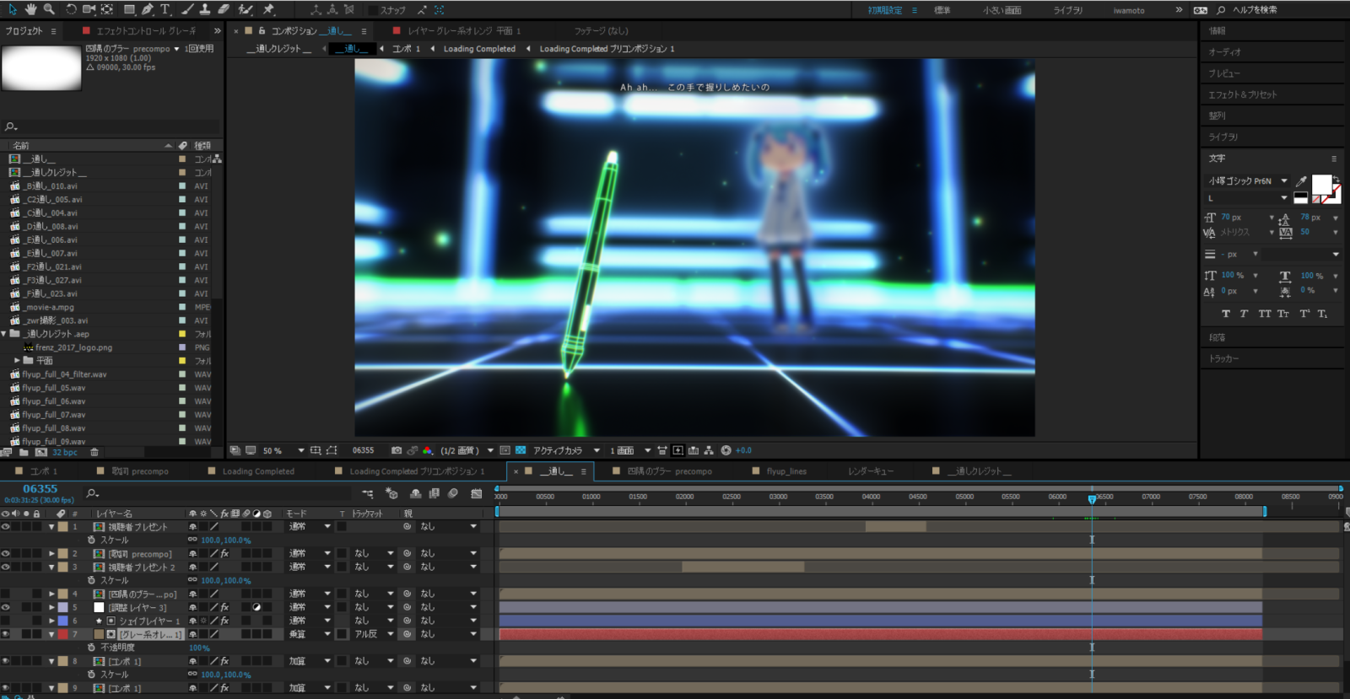
Task: Select the Zoom magnifier tool
Action: [49, 9]
